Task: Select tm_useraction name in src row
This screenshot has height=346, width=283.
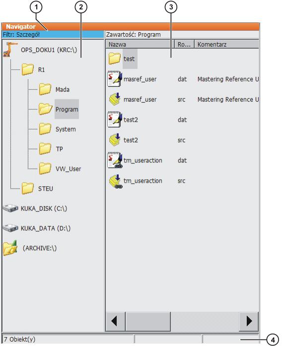Action: [x=143, y=181]
